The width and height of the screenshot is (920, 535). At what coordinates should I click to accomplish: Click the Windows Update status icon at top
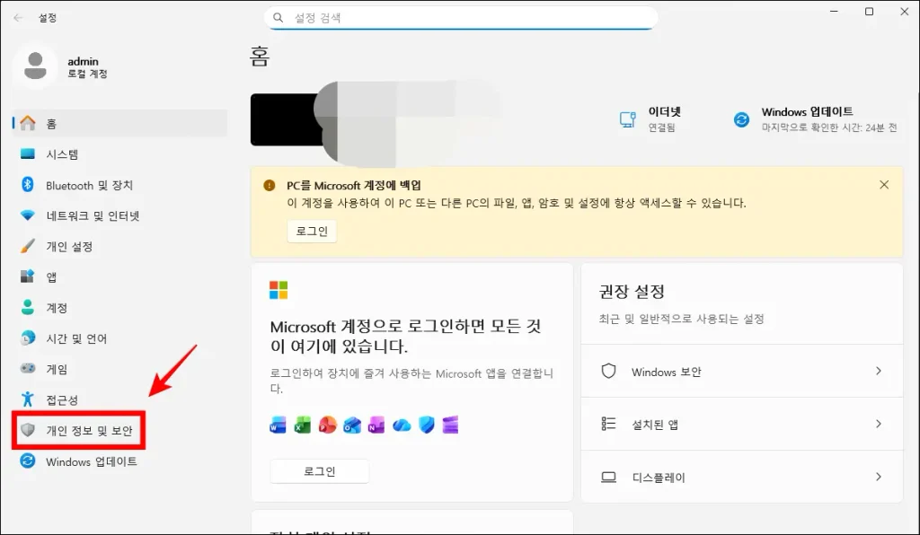click(x=741, y=119)
